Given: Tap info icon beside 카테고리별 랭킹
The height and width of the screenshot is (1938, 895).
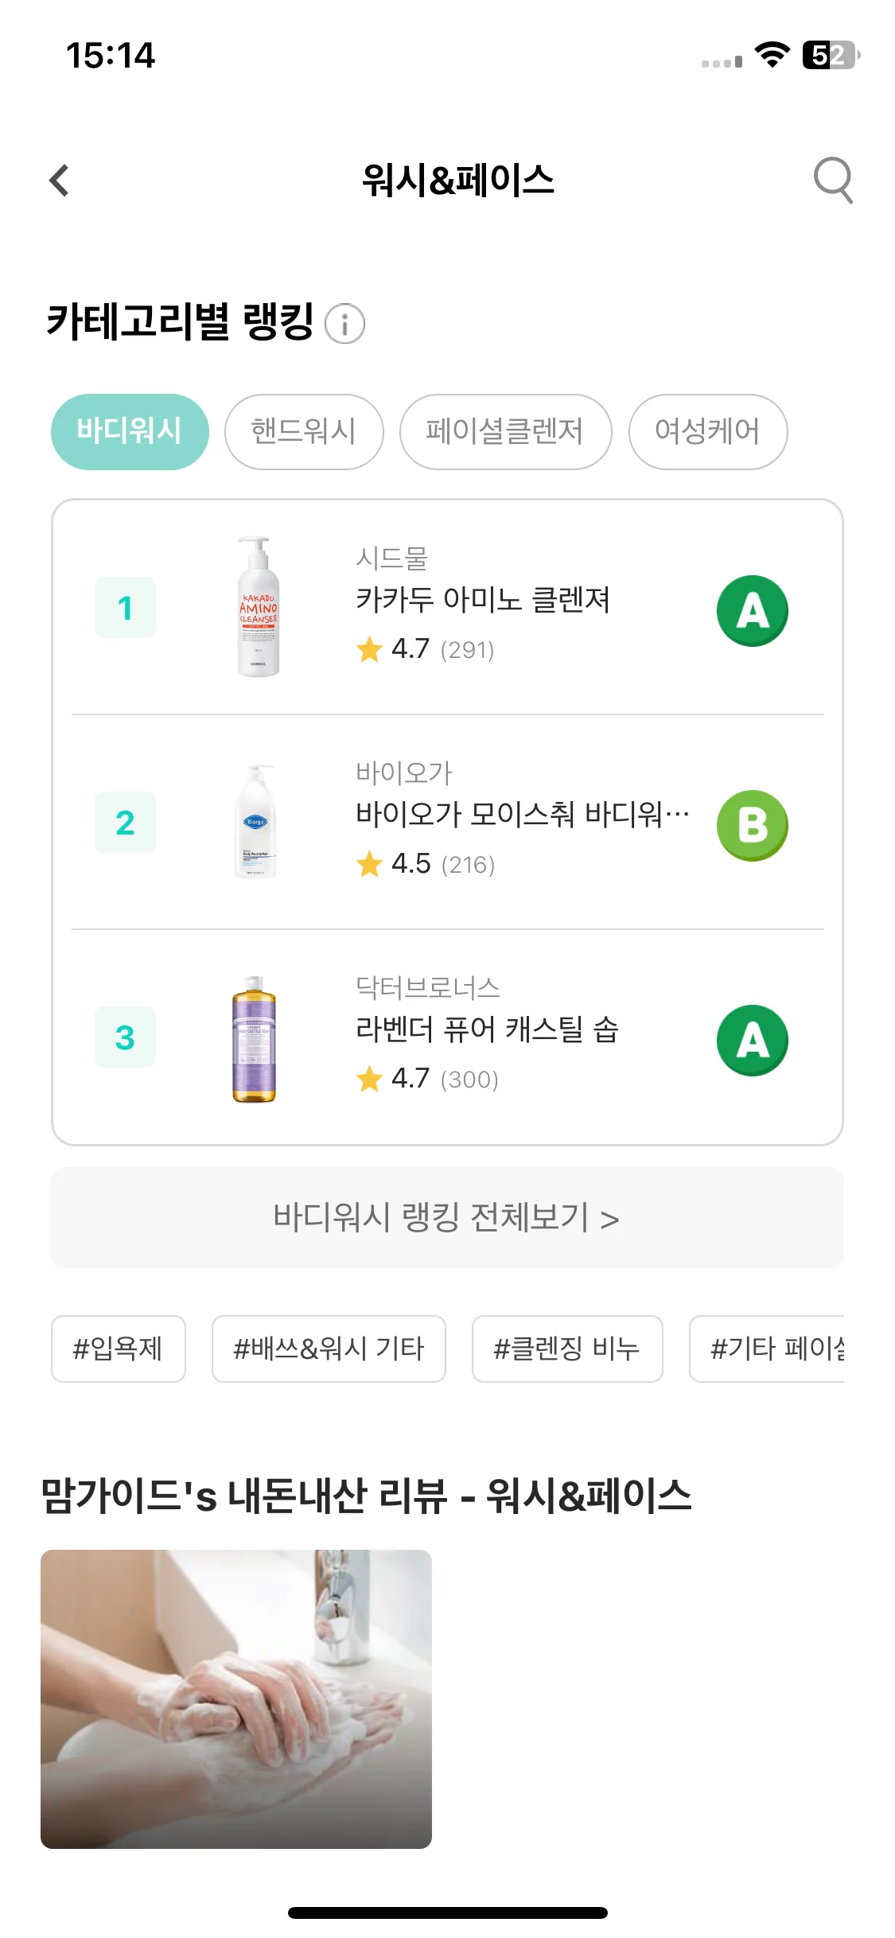Looking at the screenshot, I should coord(345,324).
